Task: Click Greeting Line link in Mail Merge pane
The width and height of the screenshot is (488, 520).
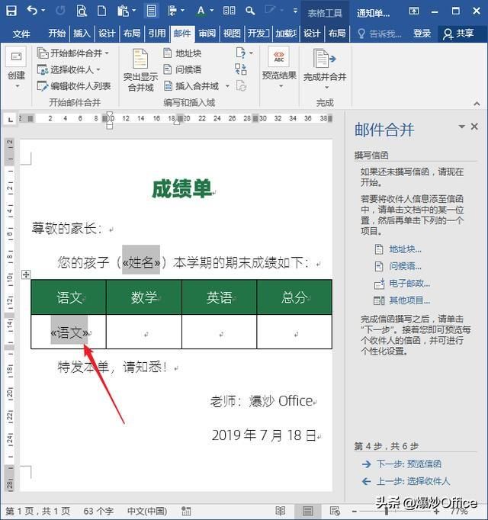Action: (405, 266)
